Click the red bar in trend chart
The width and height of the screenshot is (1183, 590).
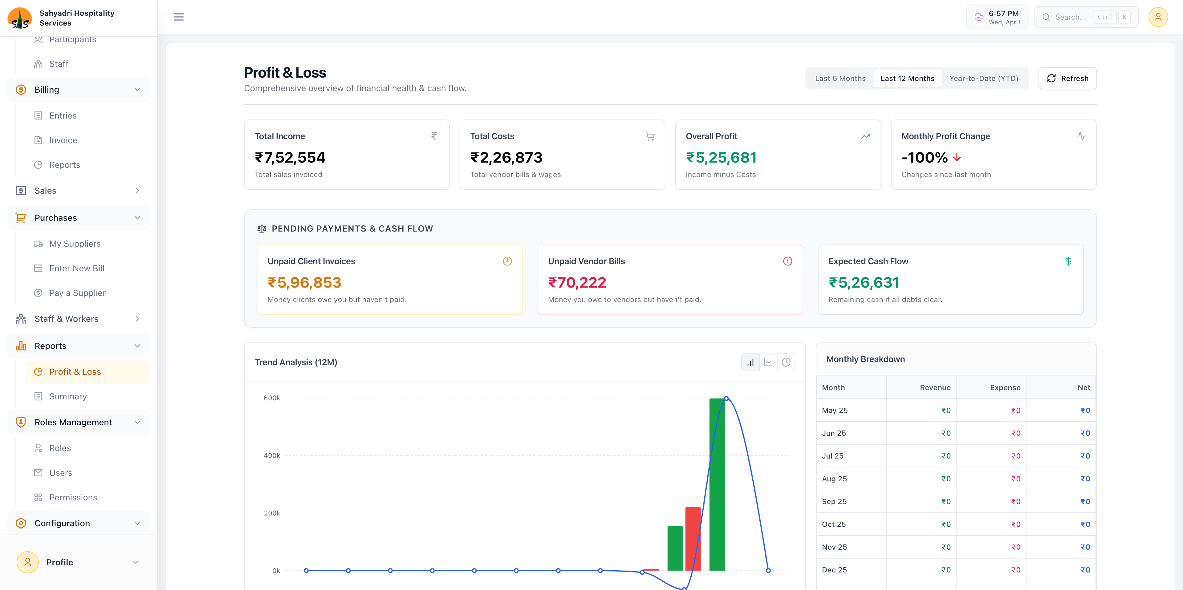pyautogui.click(x=693, y=539)
